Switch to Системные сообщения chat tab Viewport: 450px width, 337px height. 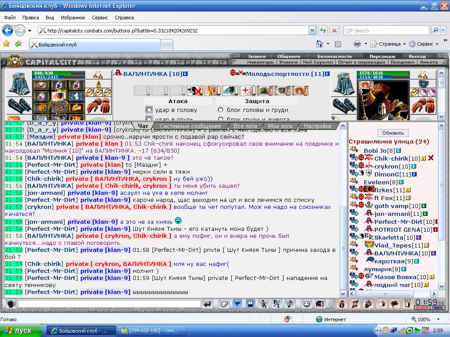(190, 126)
